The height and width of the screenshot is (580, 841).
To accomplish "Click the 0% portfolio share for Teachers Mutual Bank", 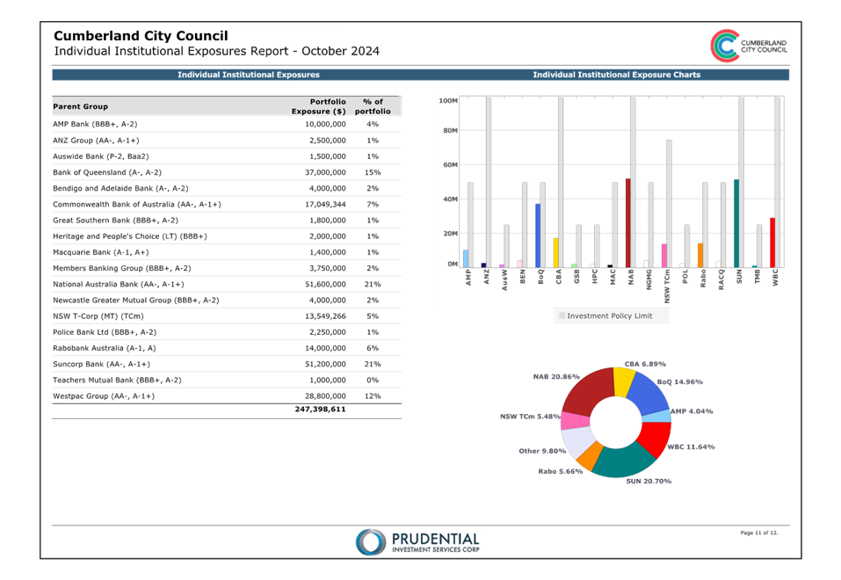I will [373, 380].
